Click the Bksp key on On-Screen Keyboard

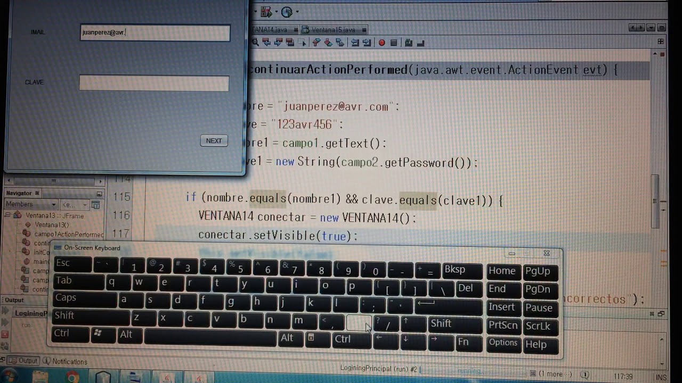pyautogui.click(x=462, y=271)
